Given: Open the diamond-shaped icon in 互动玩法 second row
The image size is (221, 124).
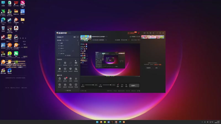Looking at the screenshot, I should point(70,69).
